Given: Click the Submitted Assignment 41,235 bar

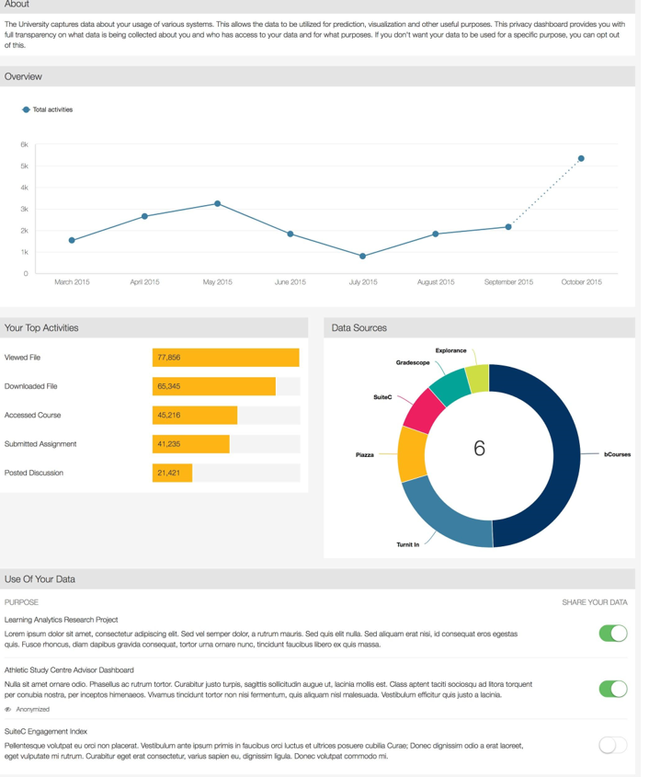Looking at the screenshot, I should pos(190,444).
